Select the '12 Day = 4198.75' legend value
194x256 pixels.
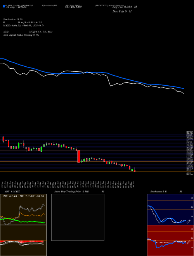(16, 7)
